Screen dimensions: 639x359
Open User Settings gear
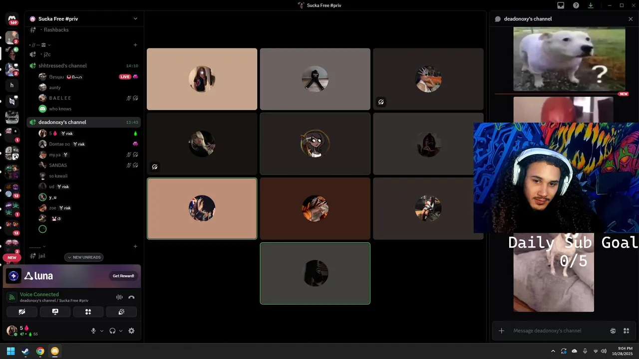tap(131, 331)
